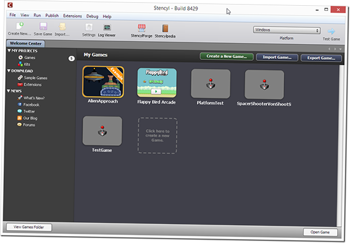This screenshot has width=350, height=243.
Task: Click the tab list down arrow
Action: [x=340, y=49]
